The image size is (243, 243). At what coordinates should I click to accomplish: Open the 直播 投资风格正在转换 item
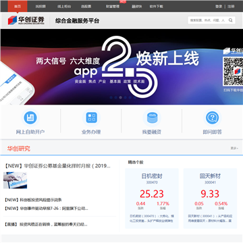tap(46, 224)
